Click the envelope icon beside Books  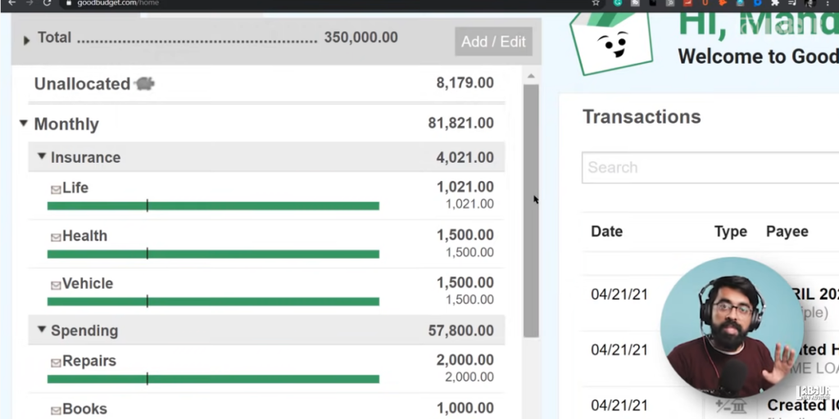56,411
